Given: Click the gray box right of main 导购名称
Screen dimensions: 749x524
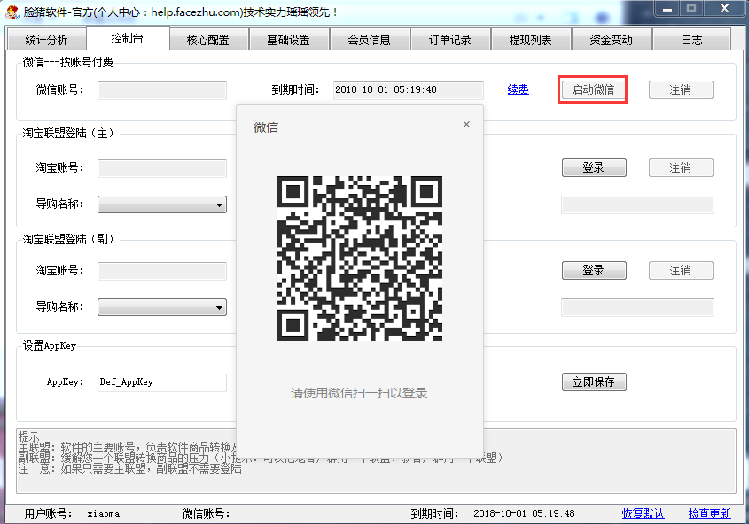Looking at the screenshot, I should [x=637, y=204].
